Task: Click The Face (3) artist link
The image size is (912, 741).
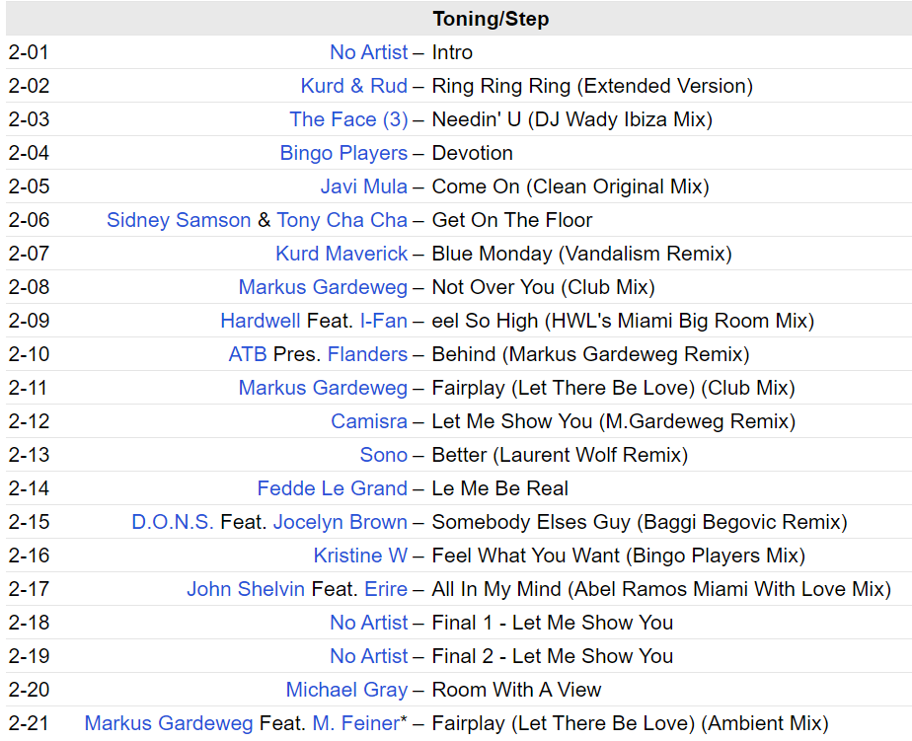Action: [x=347, y=119]
